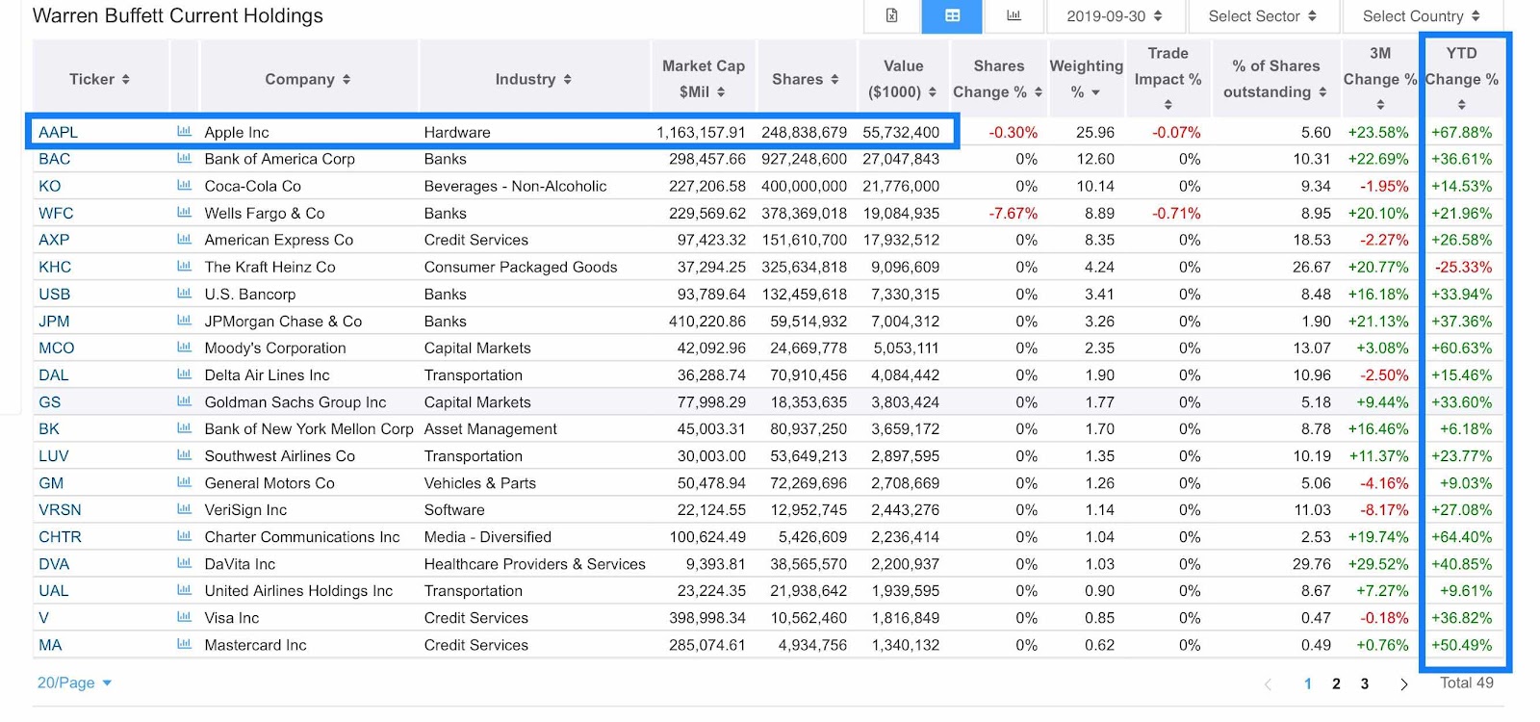Open the chart icon for JPMorgan Chase & Co
The image size is (1540, 722).
point(184,321)
